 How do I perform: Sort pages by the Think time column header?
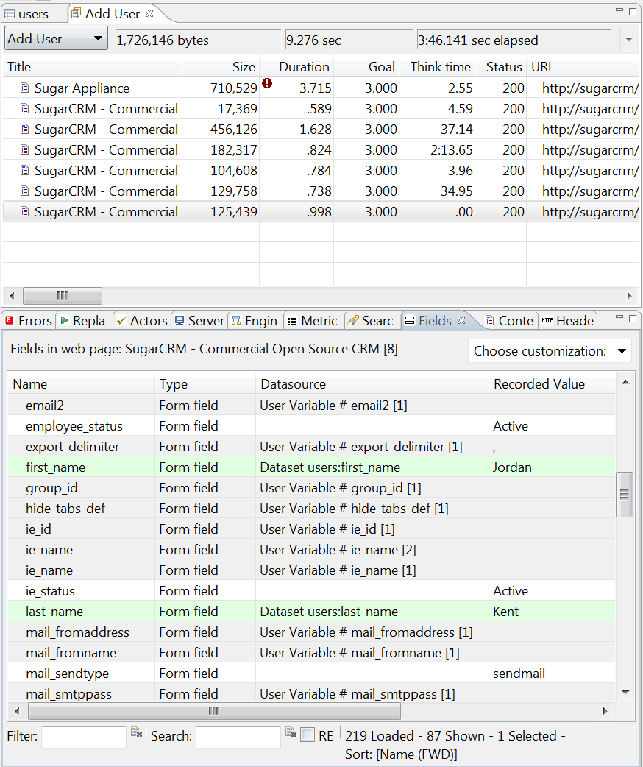pyautogui.click(x=437, y=66)
